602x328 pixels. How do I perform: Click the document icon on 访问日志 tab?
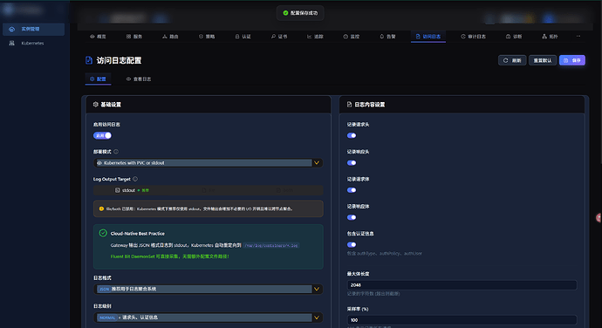(418, 37)
